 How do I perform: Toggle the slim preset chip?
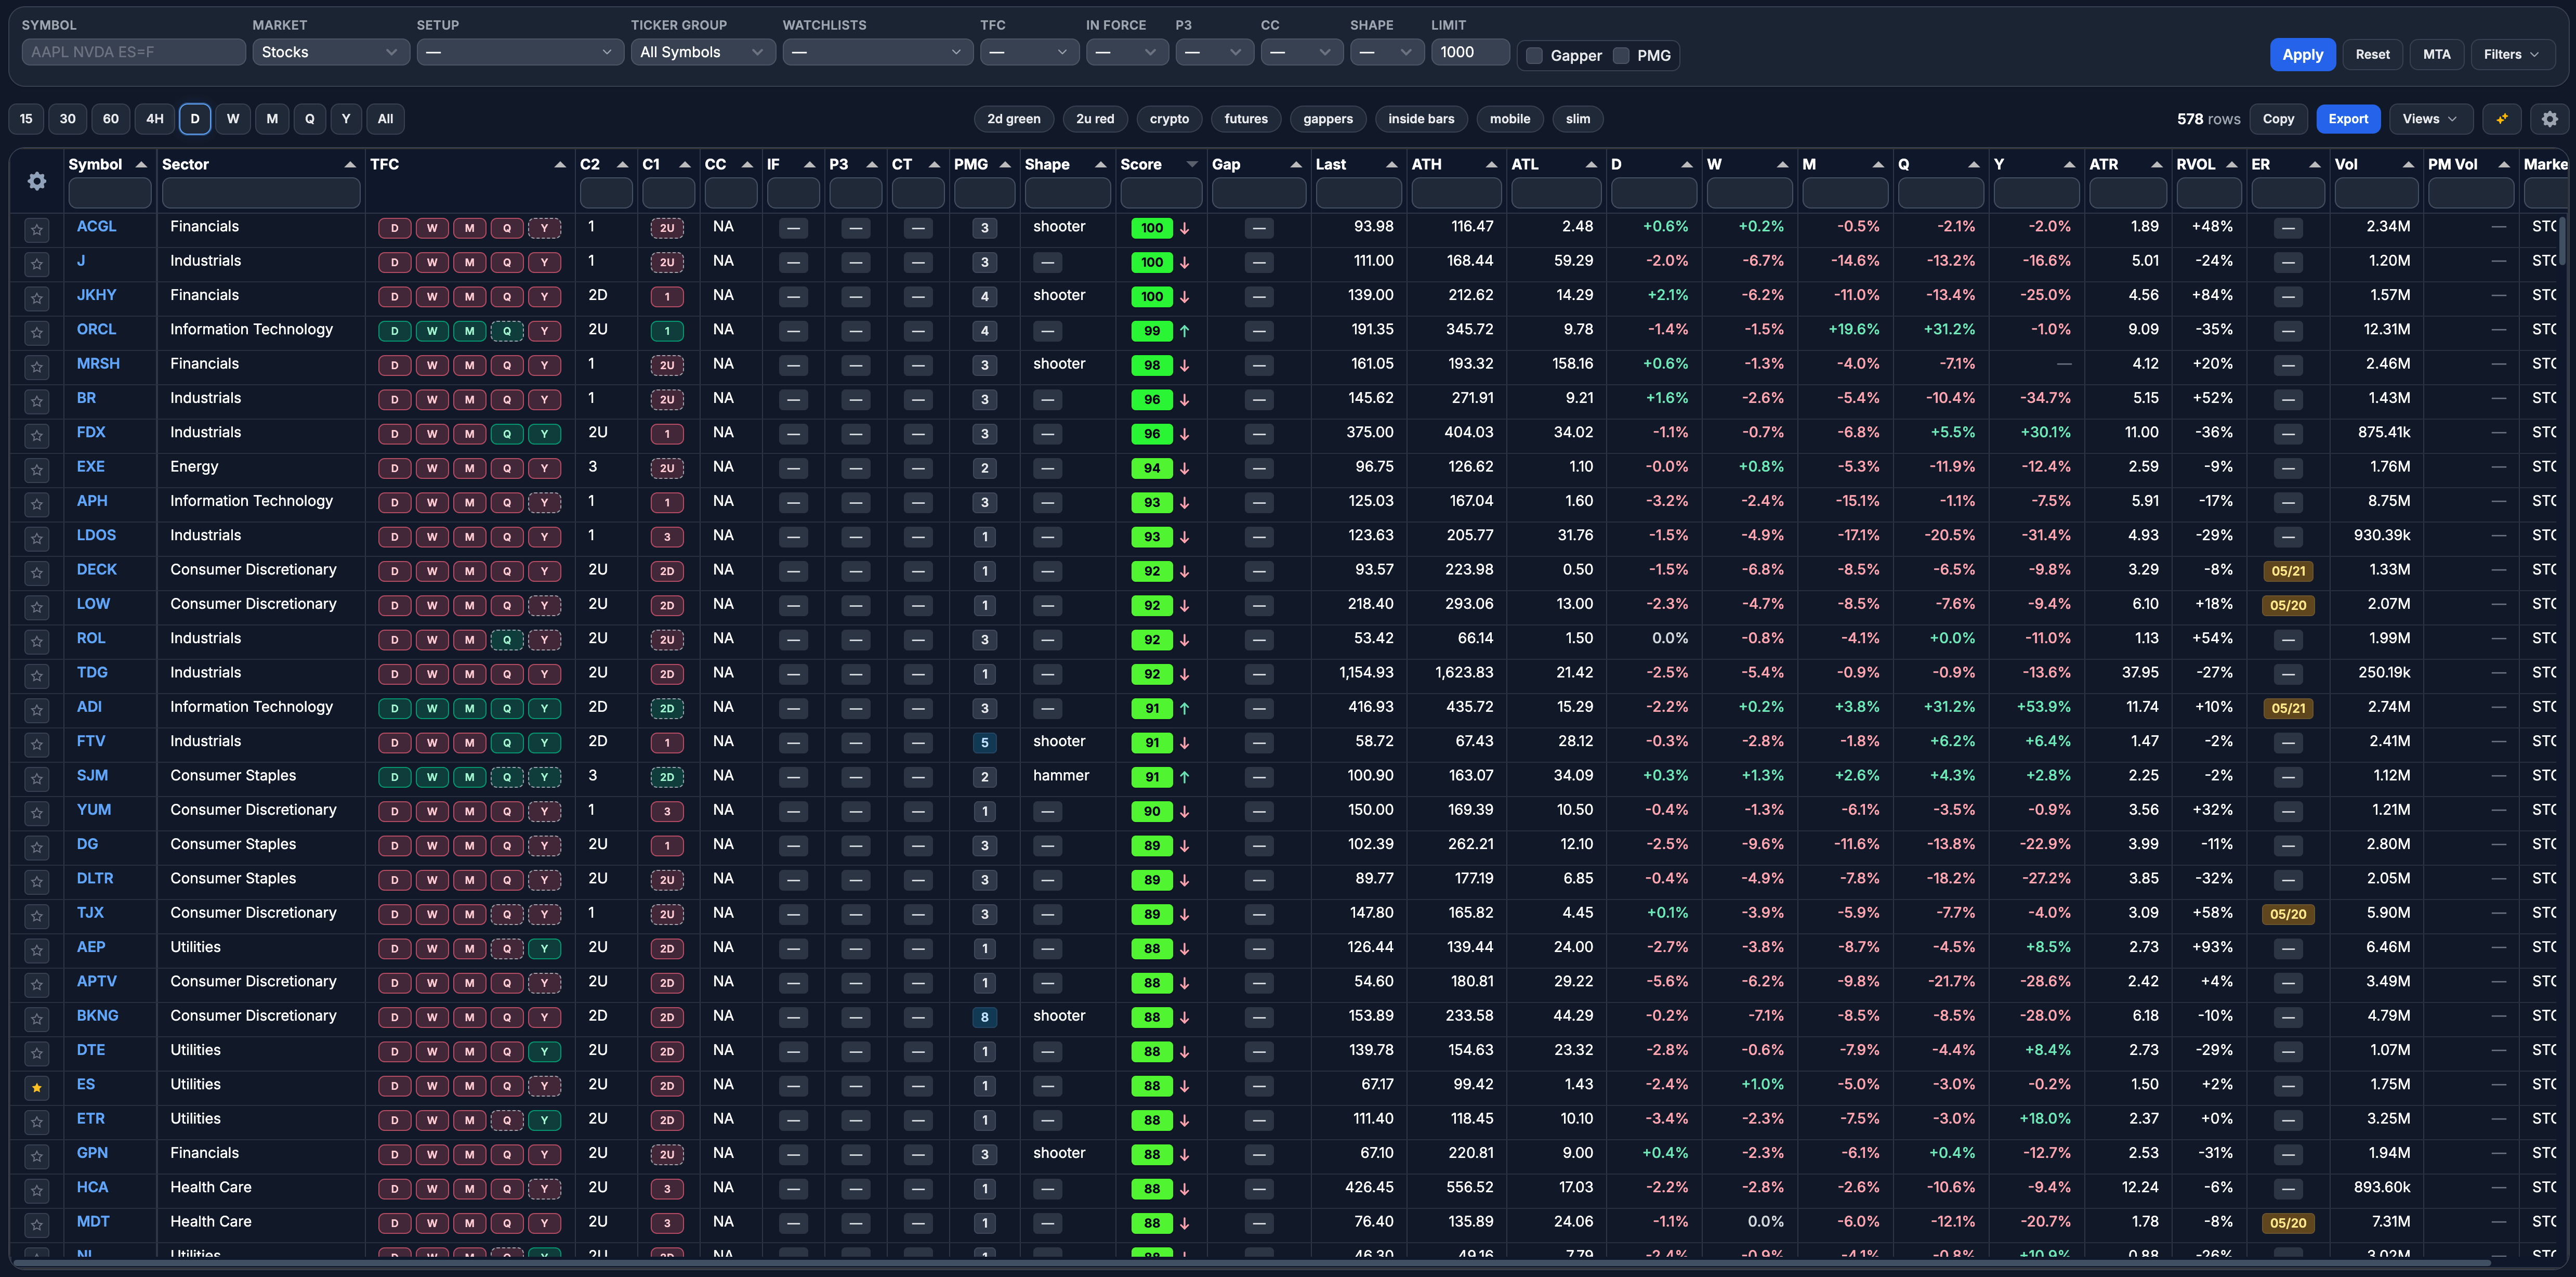pos(1577,119)
